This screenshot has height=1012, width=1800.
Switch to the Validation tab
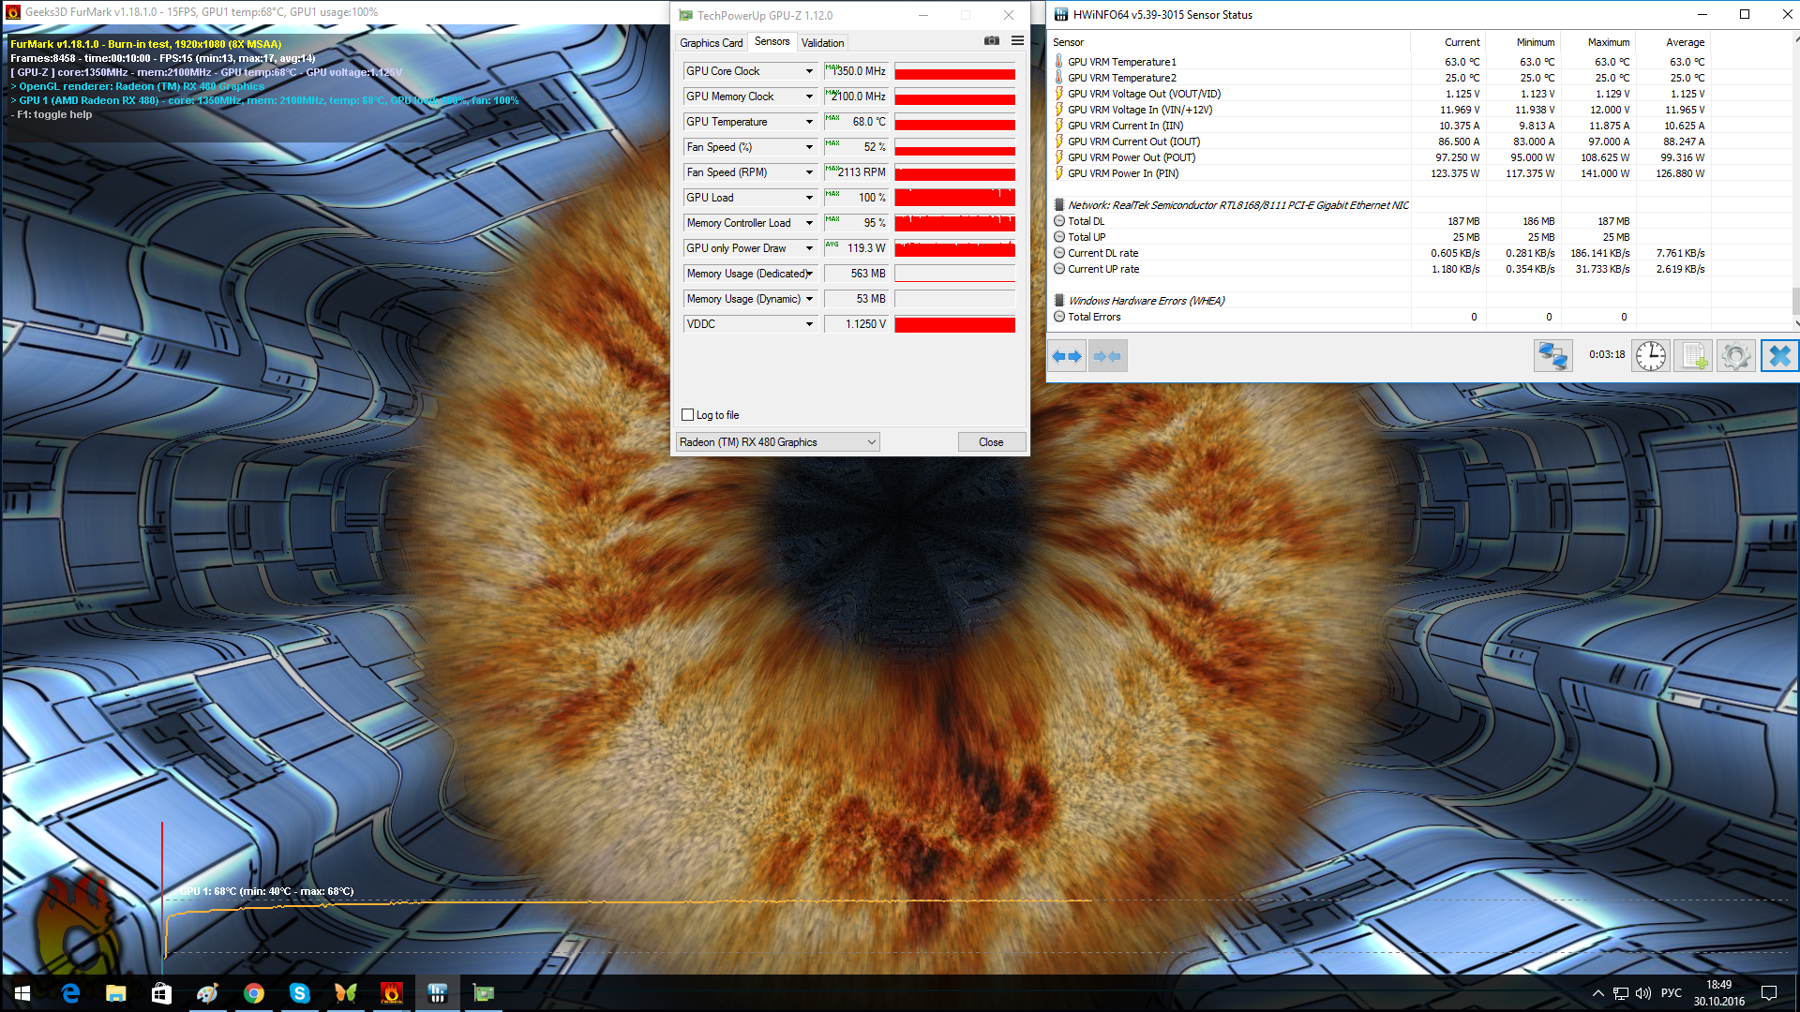[822, 43]
